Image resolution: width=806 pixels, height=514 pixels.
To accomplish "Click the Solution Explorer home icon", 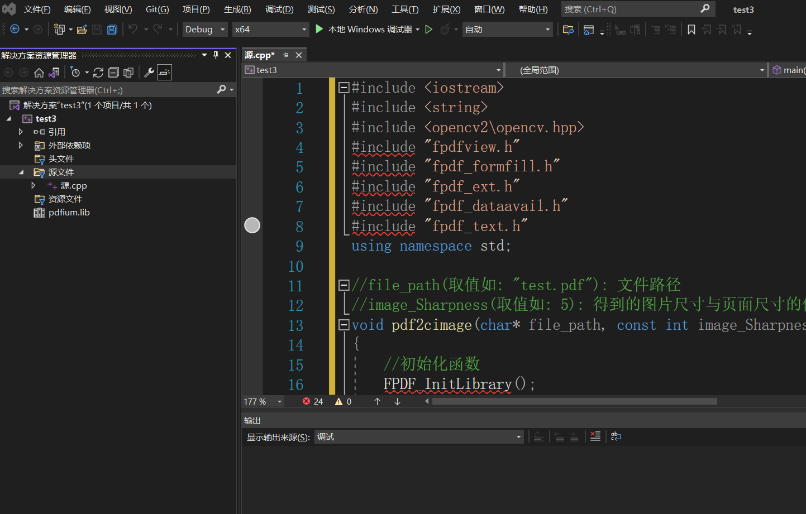I will [x=39, y=73].
